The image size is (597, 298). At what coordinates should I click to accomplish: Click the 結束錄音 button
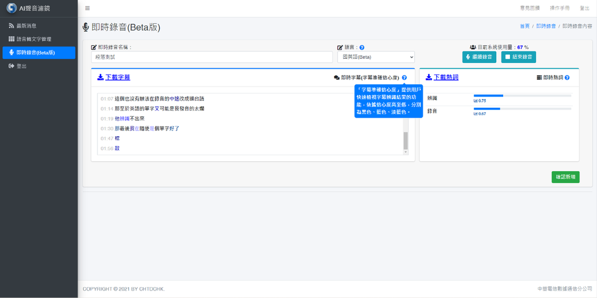tap(518, 57)
